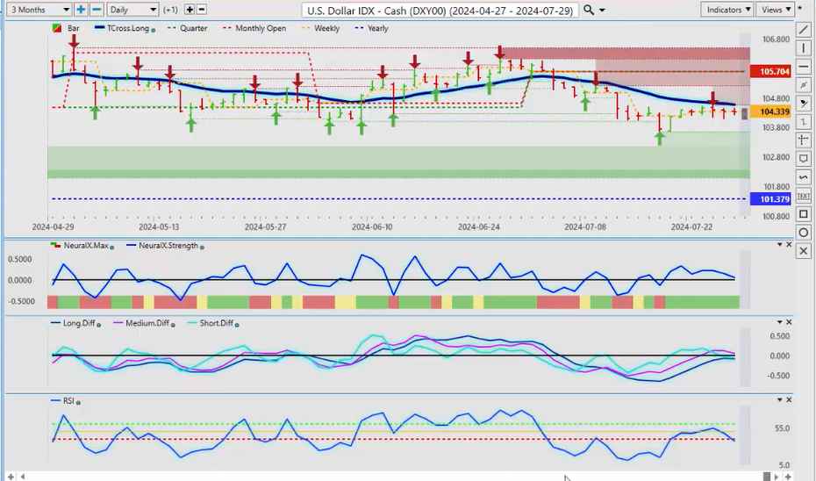Click the search magnifier beside symbol box
The height and width of the screenshot is (481, 816).
589,10
